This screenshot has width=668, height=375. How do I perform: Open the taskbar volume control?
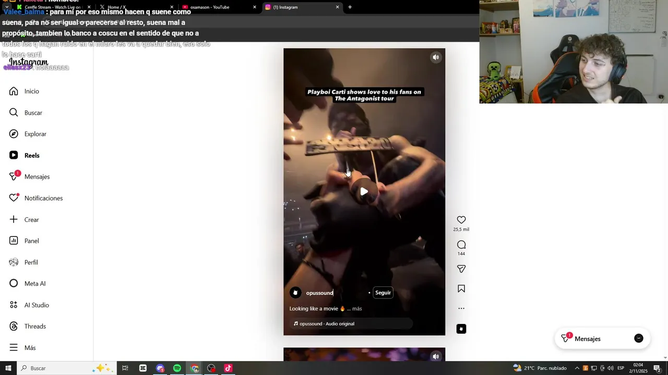[x=610, y=368]
